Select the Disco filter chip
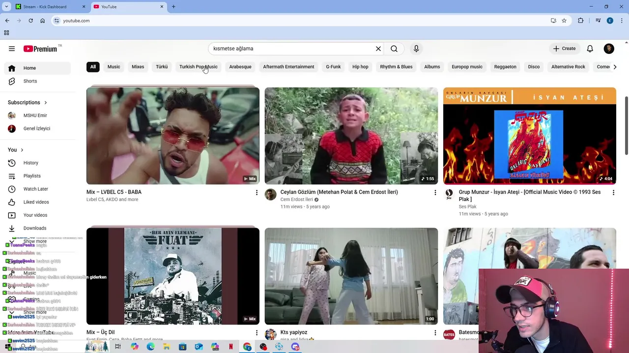629x353 pixels. 534,67
